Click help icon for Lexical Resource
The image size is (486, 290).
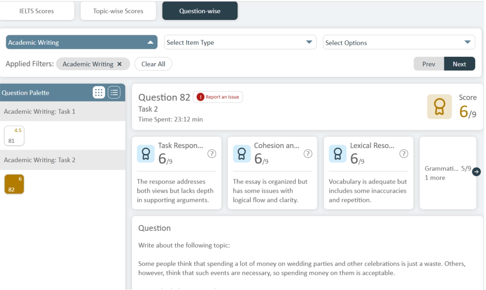point(403,154)
